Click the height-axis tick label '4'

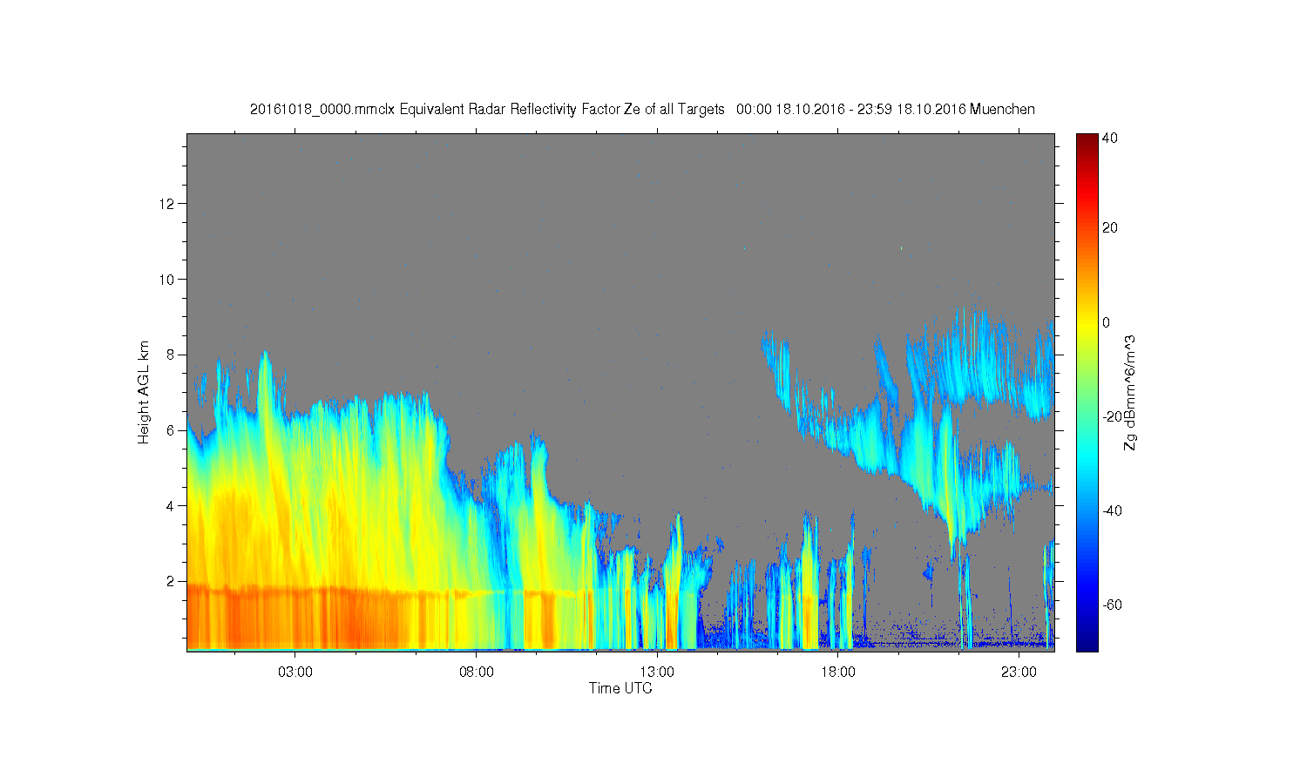[x=173, y=505]
